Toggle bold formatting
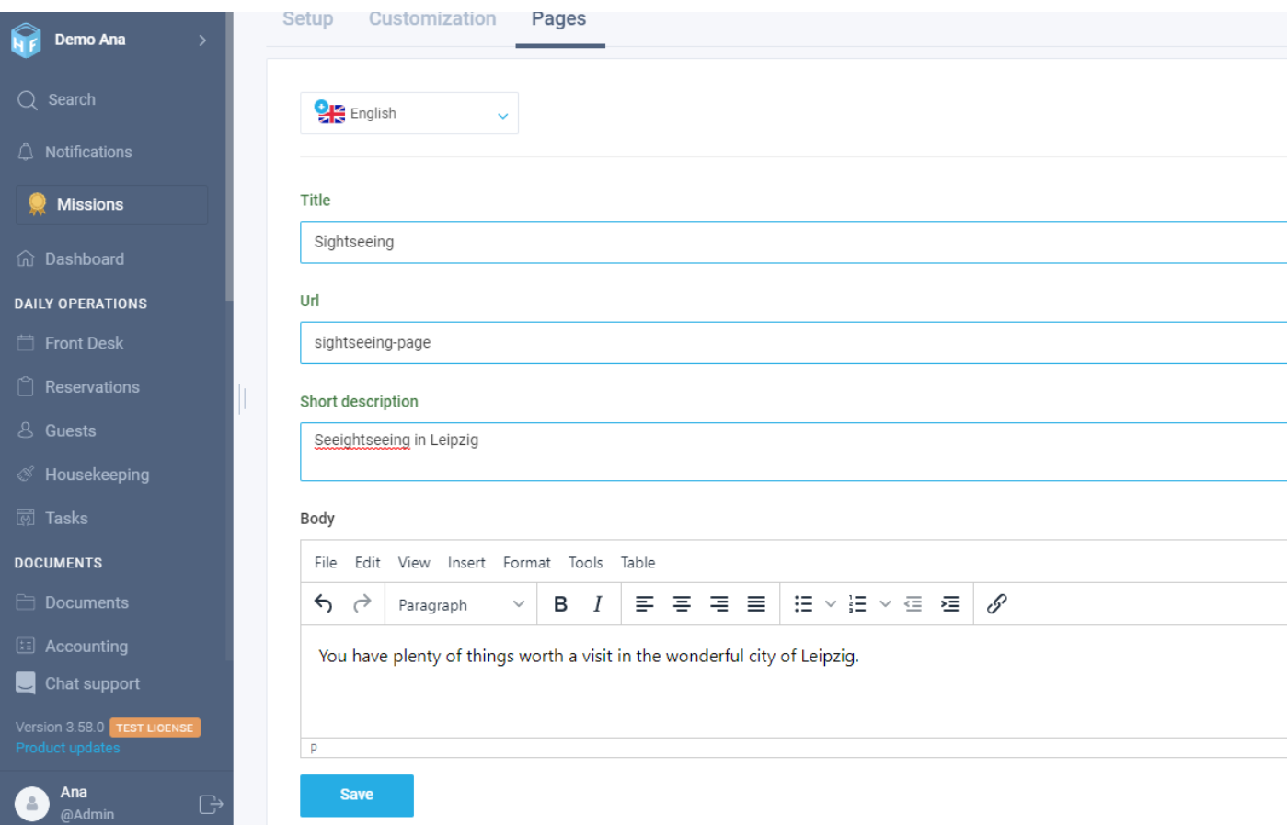 coord(560,604)
